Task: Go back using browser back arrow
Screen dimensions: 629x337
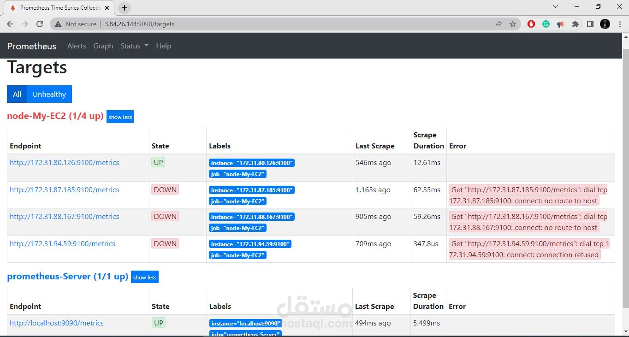Action: (10, 24)
